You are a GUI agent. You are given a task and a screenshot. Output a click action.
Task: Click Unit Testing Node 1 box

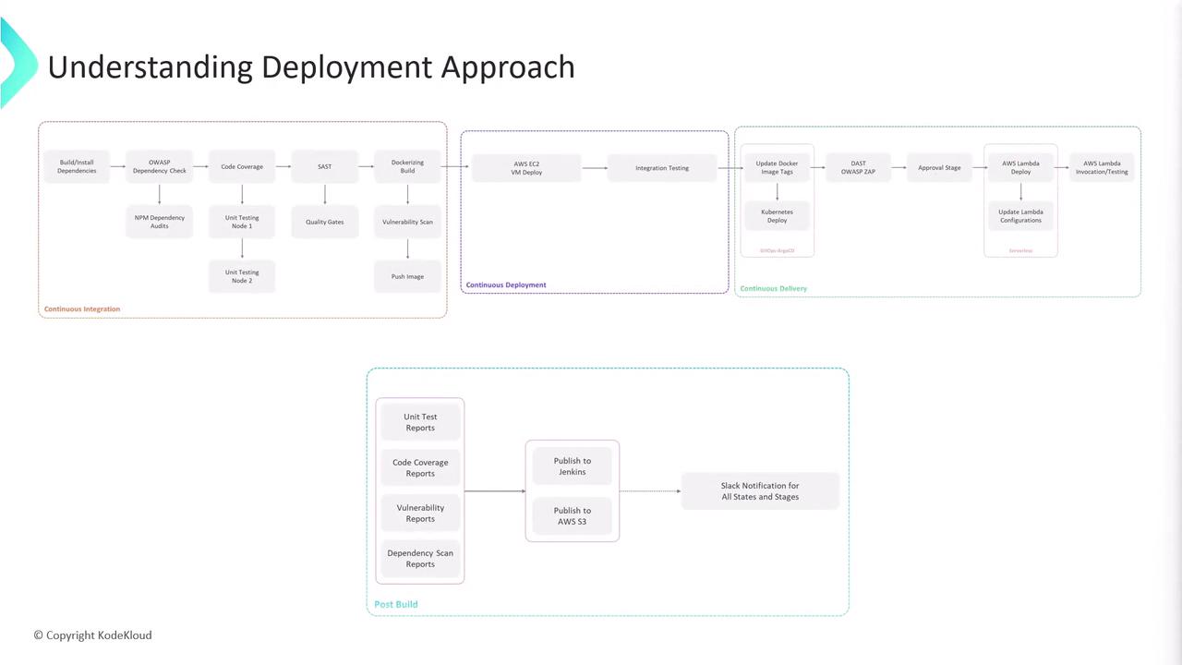pos(242,222)
